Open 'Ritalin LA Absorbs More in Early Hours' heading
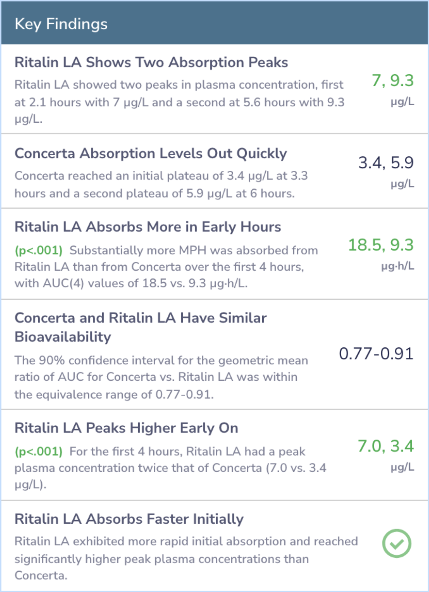 148,227
